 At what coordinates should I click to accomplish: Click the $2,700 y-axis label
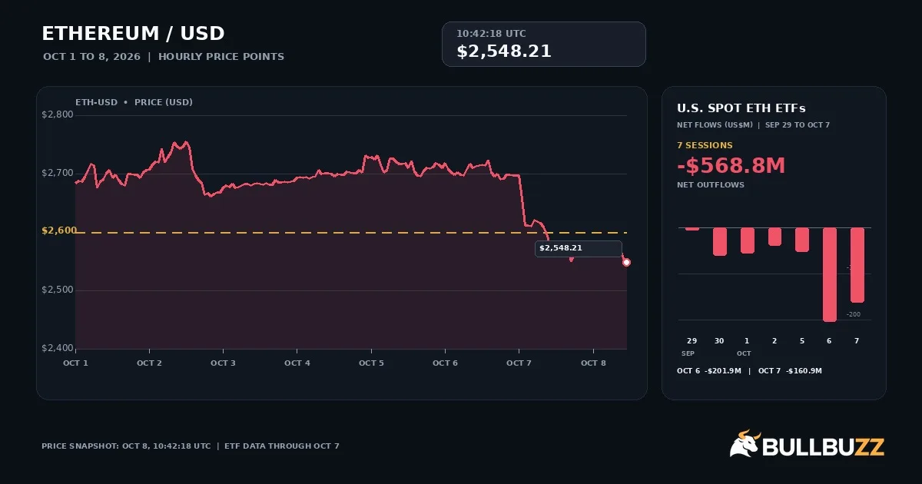58,174
